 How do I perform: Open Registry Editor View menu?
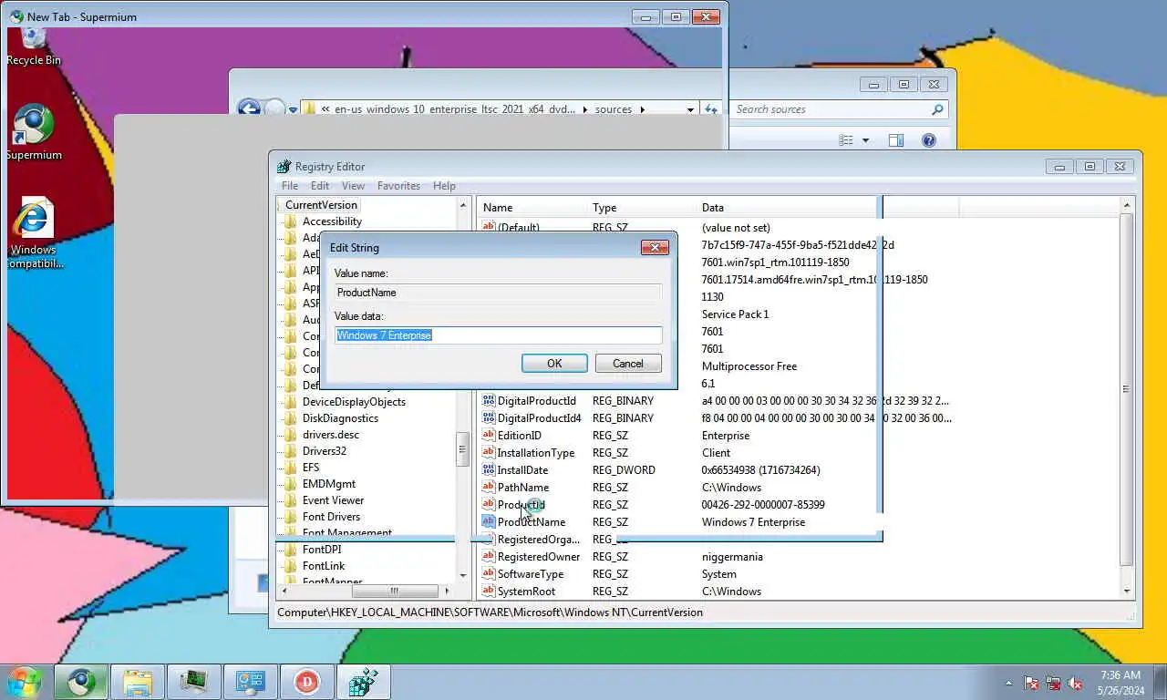[x=353, y=186]
